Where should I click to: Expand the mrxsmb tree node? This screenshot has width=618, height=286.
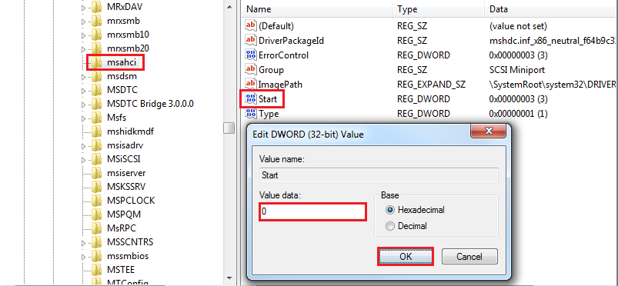83,22
